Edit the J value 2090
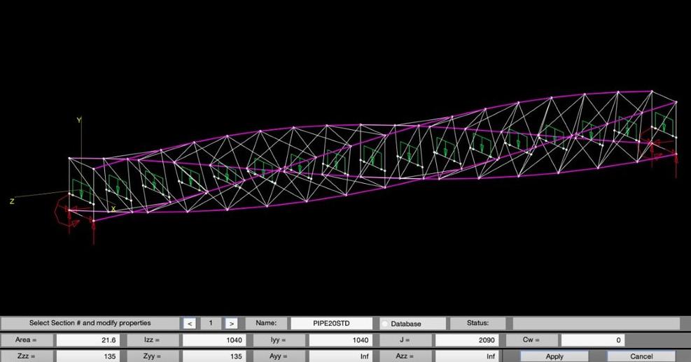The width and height of the screenshot is (691, 362). (x=467, y=340)
